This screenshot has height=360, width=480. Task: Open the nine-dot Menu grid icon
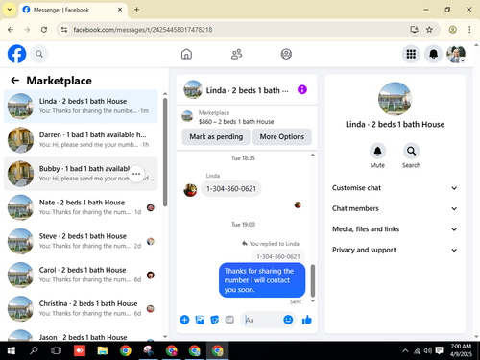click(x=411, y=54)
